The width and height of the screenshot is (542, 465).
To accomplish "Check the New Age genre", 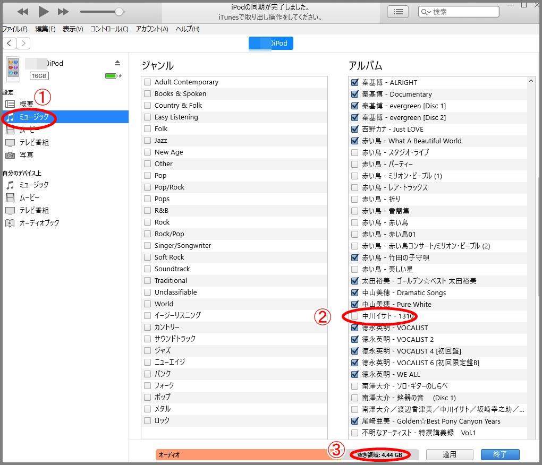I will (x=148, y=152).
